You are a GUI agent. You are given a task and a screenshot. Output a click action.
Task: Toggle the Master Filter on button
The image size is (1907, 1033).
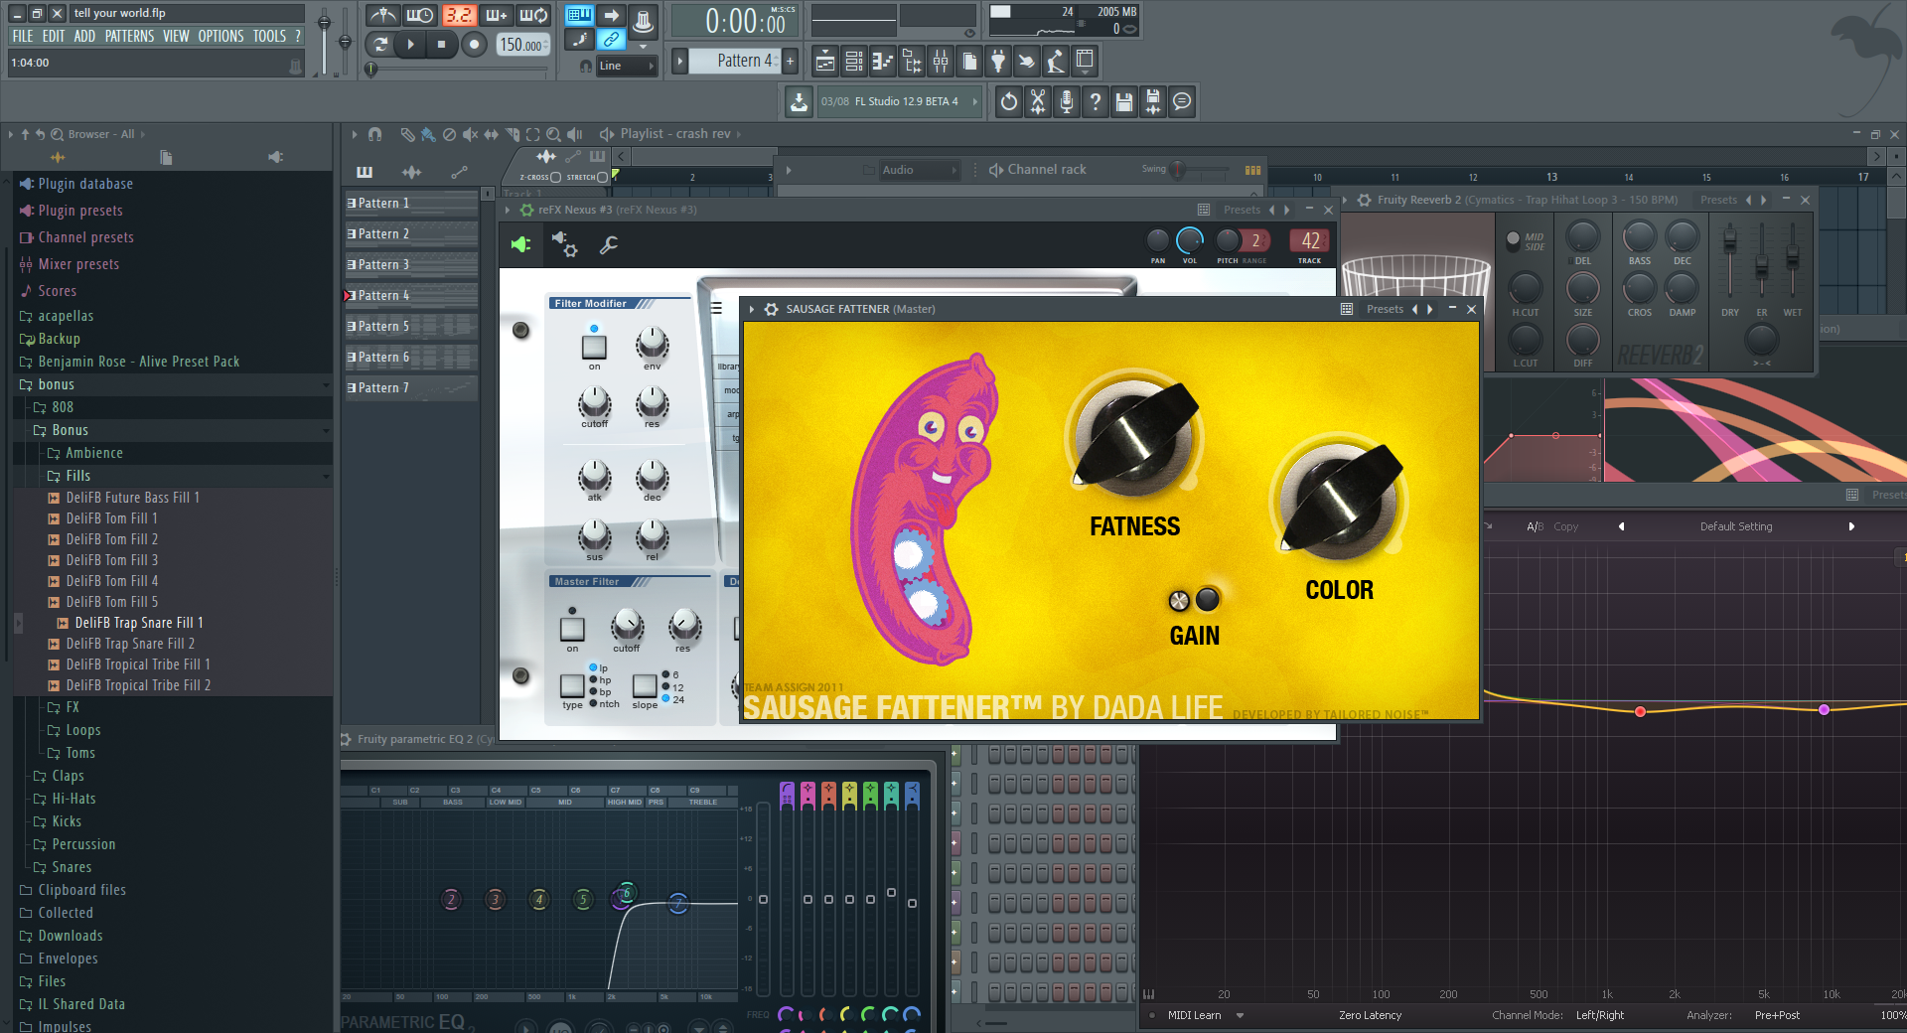click(572, 629)
